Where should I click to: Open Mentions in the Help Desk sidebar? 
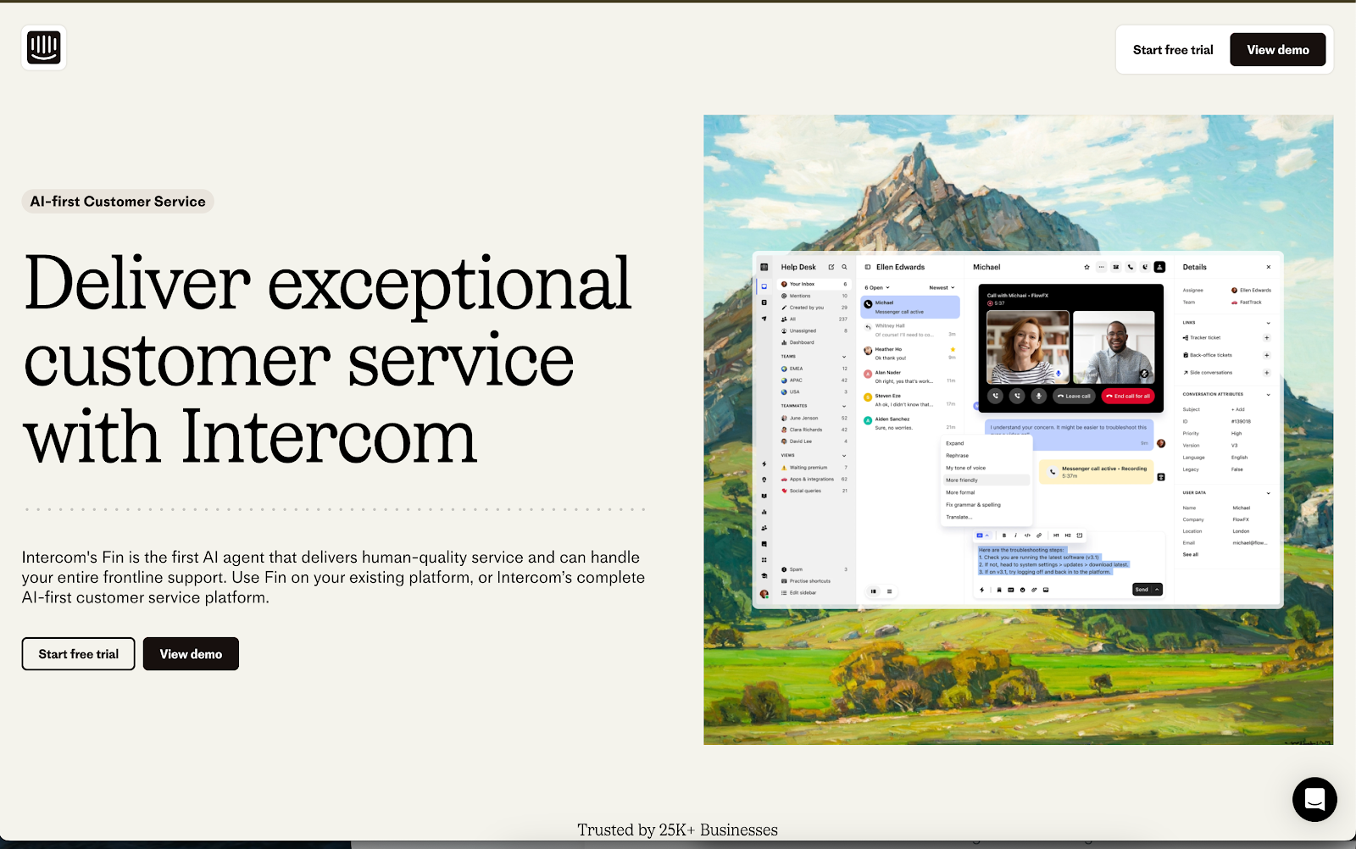pyautogui.click(x=814, y=296)
